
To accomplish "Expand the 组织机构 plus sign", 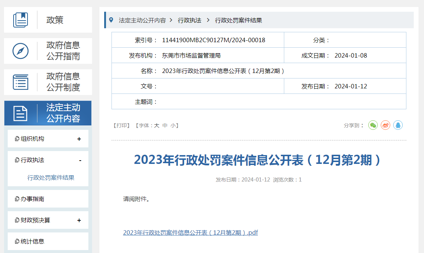I will [79, 139].
